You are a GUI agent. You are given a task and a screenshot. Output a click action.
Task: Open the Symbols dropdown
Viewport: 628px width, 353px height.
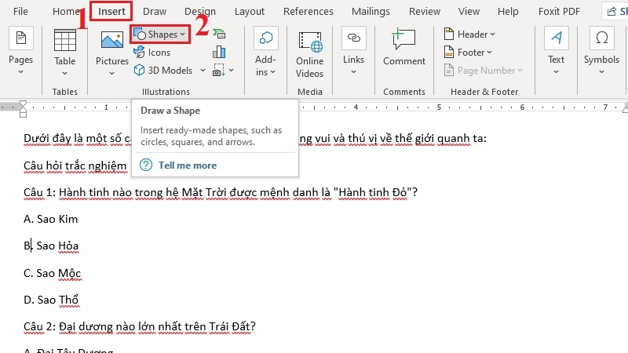pyautogui.click(x=601, y=51)
